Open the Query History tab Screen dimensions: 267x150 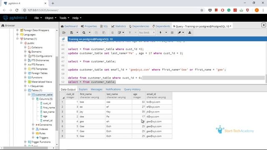(x=132, y=89)
